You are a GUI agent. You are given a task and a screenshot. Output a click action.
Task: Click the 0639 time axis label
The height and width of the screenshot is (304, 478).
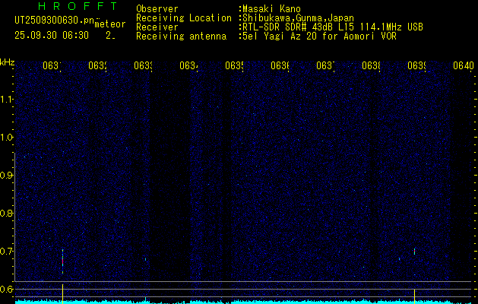[x=416, y=65]
